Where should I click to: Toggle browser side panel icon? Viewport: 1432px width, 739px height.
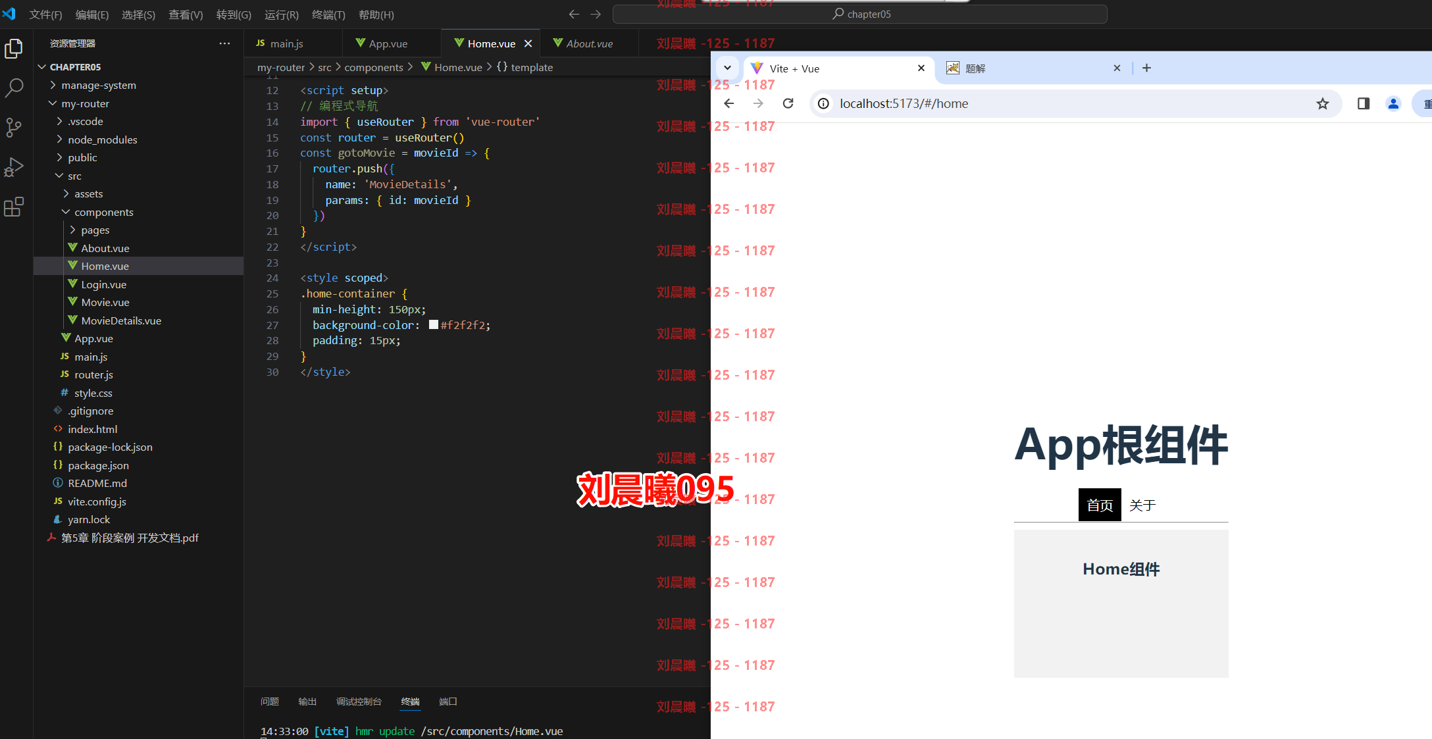coord(1364,103)
